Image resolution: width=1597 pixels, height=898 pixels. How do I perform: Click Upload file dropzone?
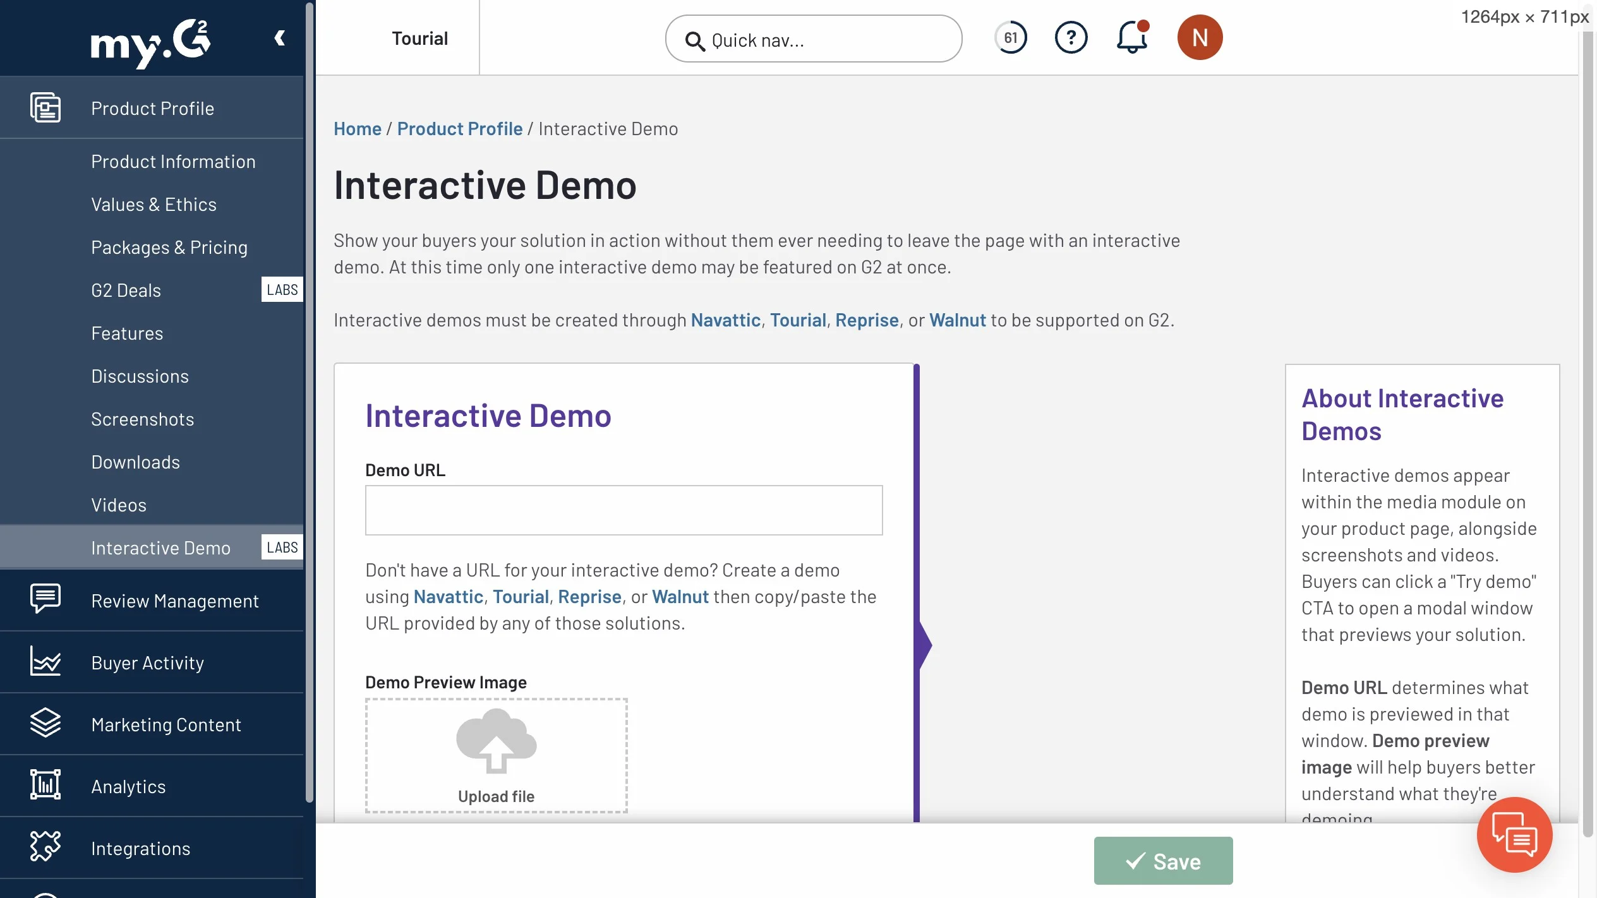(x=497, y=755)
